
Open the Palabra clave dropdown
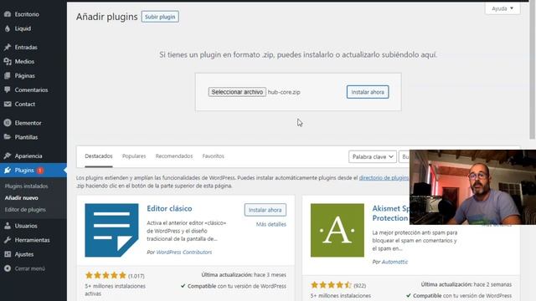[373, 156]
